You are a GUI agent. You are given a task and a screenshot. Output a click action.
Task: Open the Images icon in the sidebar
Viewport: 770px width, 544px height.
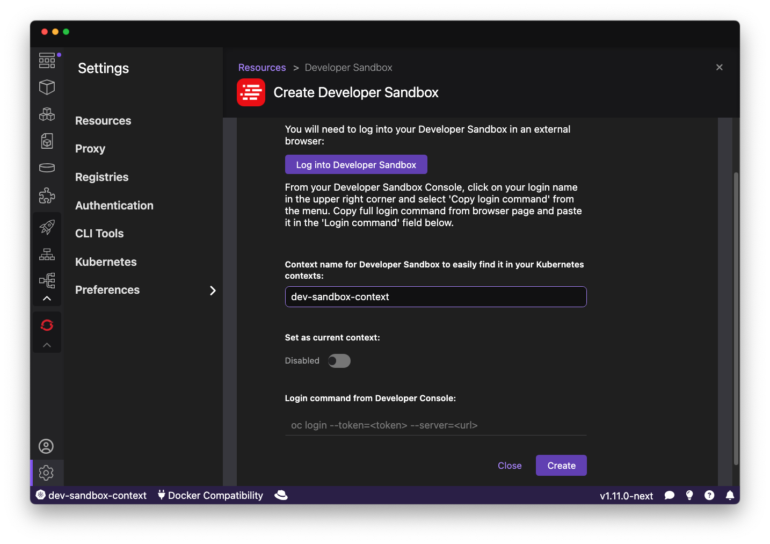[x=47, y=141]
